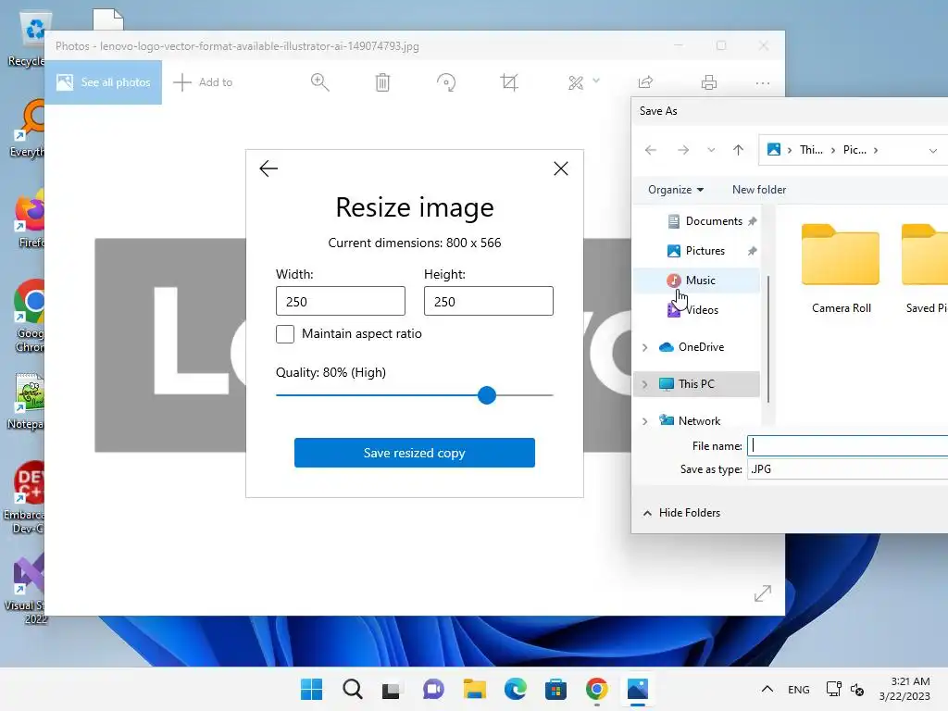Screen dimensions: 948x711
Task: Rotate image using the rotate icon
Action: point(446,82)
